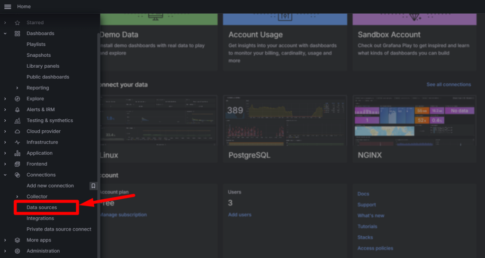
Task: Click the Alerts & IRM bell icon
Action: pos(18,110)
